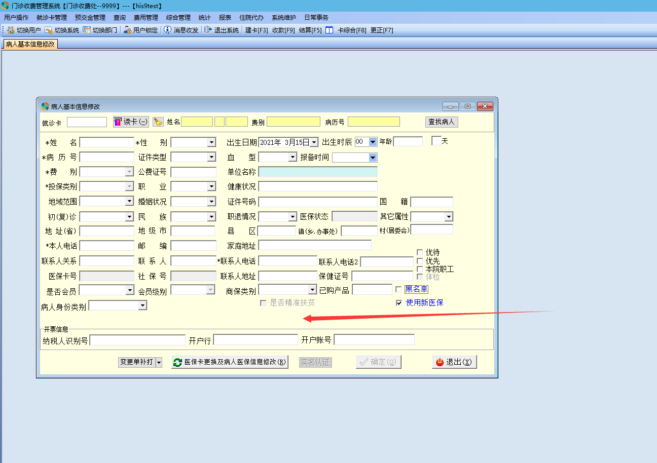This screenshot has height=463, width=657.
Task: Click the book icon beside 卡综合[F8]
Action: (330, 30)
